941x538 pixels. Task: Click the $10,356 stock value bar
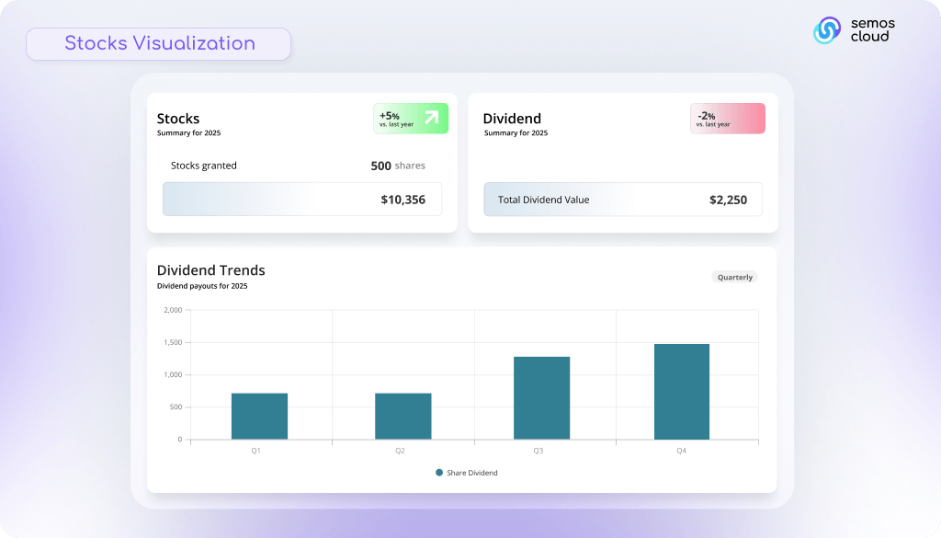point(302,200)
